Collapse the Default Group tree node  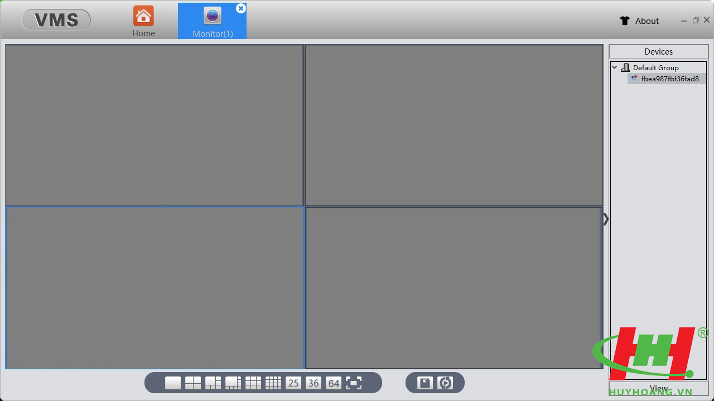(615, 67)
